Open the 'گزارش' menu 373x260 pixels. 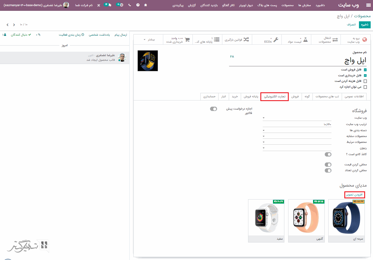click(x=192, y=5)
